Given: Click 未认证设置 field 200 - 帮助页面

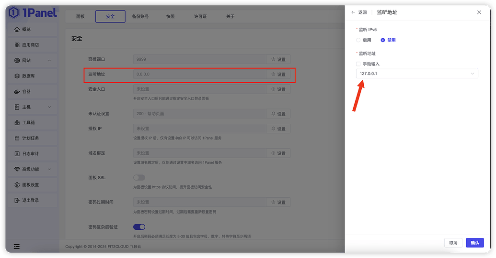Looking at the screenshot, I should pyautogui.click(x=200, y=114).
